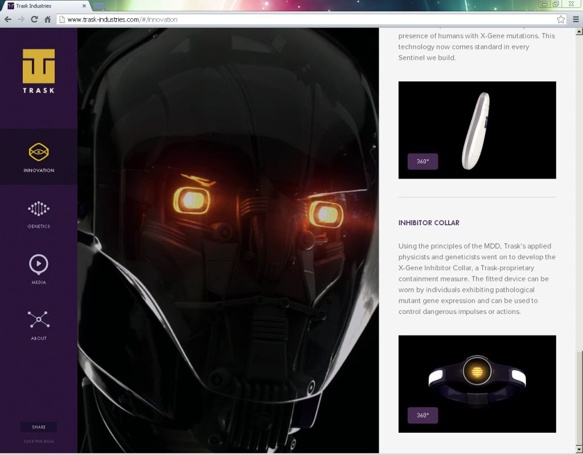Open the Innovation section eye icon
The image size is (583, 455).
tap(39, 152)
